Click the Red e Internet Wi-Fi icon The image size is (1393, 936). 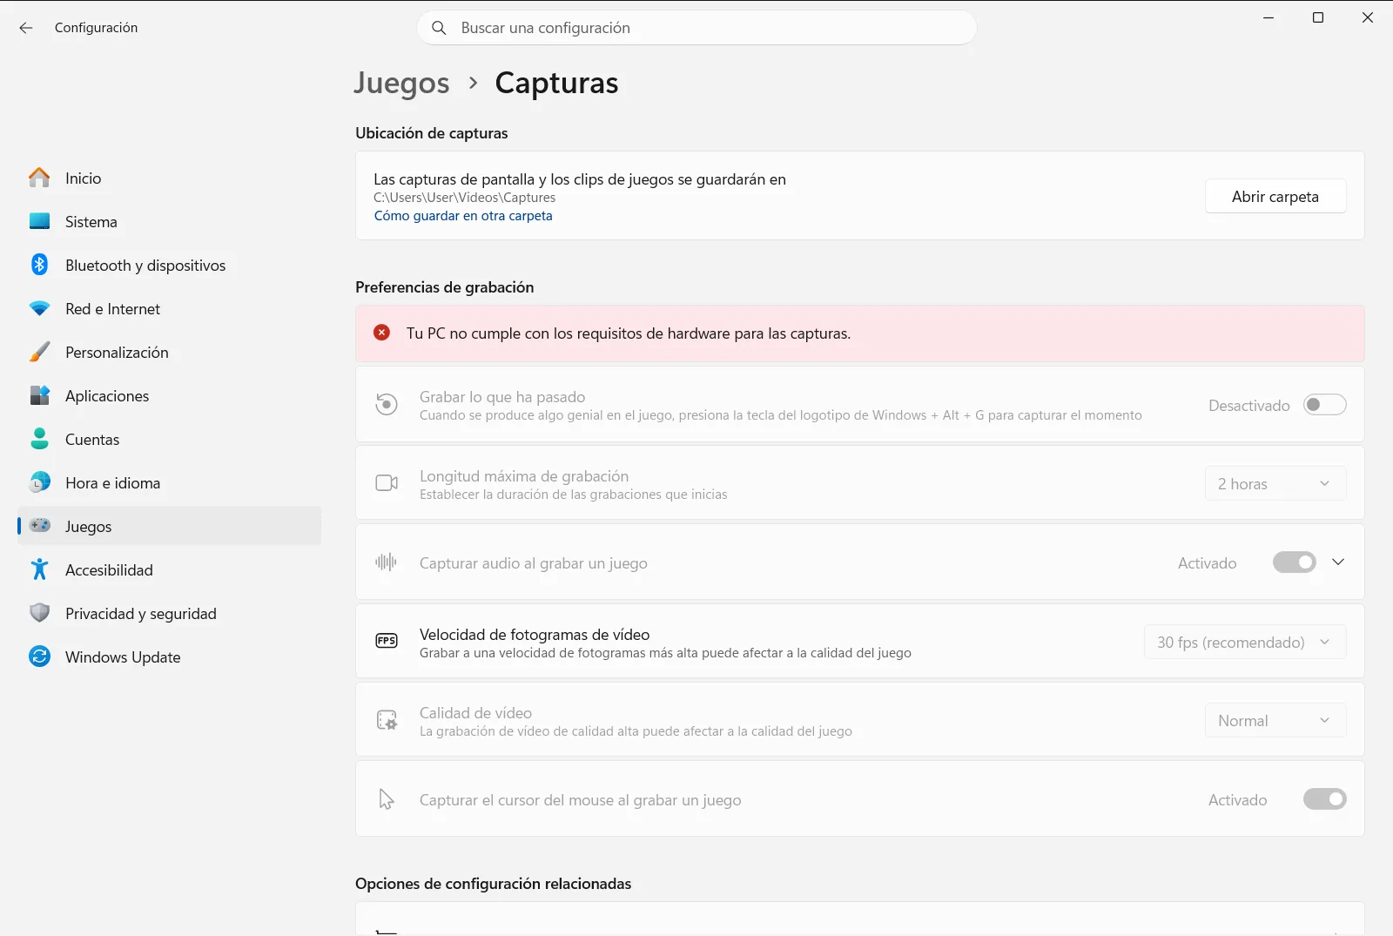coord(39,308)
